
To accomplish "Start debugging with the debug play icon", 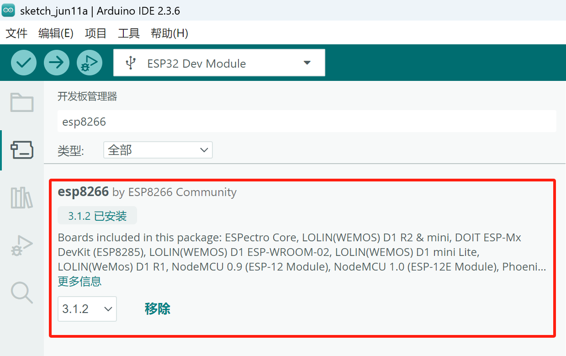I will pyautogui.click(x=90, y=63).
